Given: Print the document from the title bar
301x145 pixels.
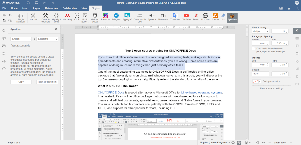Looking at the screenshot, I should point(36,3).
